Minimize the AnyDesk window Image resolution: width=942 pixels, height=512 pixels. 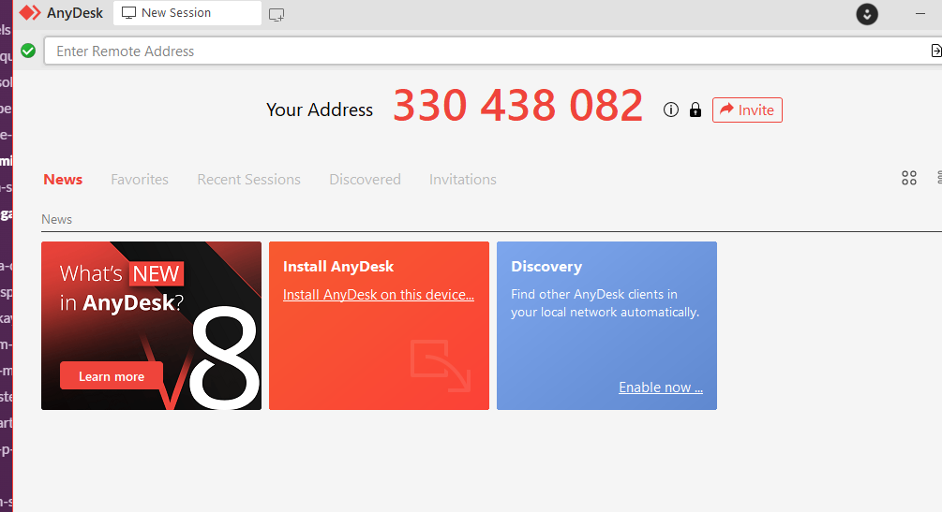click(x=920, y=13)
